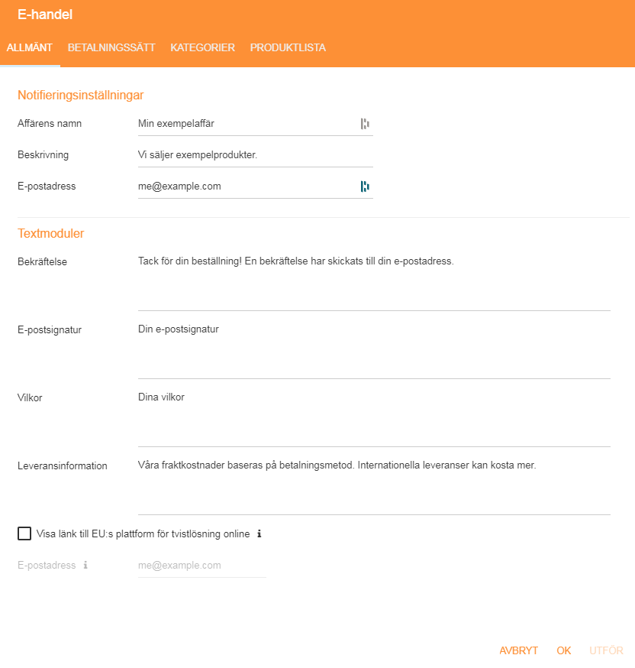
Task: Select the me@example.com field under Notifieringsinställningar
Action: coord(244,186)
